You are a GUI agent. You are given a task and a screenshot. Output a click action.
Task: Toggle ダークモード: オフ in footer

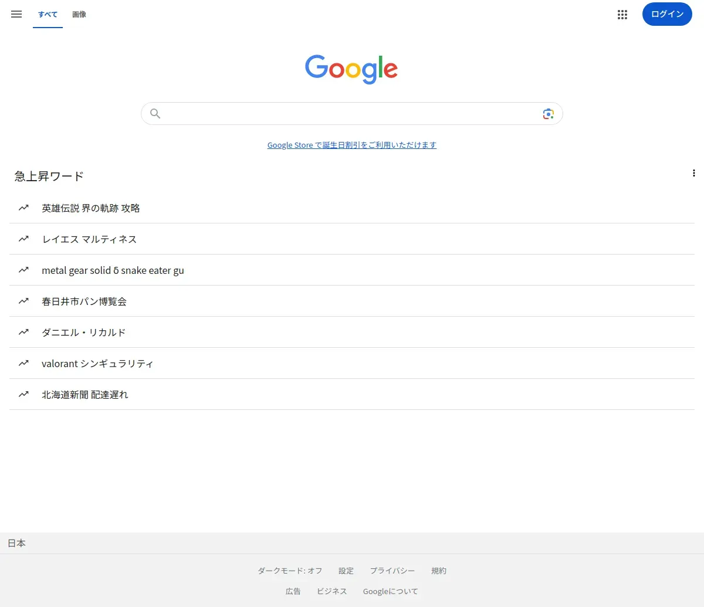coord(290,571)
